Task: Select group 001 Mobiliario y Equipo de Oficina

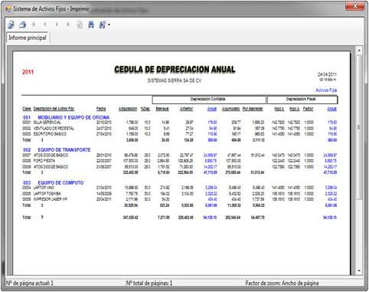Action: pos(66,117)
